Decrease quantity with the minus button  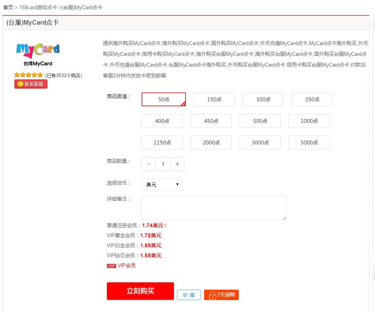[149, 164]
